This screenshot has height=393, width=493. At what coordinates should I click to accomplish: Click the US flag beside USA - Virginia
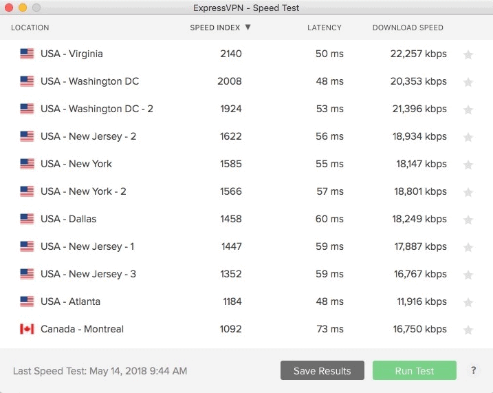(27, 54)
